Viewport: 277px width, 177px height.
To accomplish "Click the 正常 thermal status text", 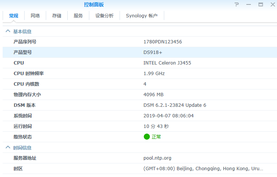I will pyautogui.click(x=156, y=137).
